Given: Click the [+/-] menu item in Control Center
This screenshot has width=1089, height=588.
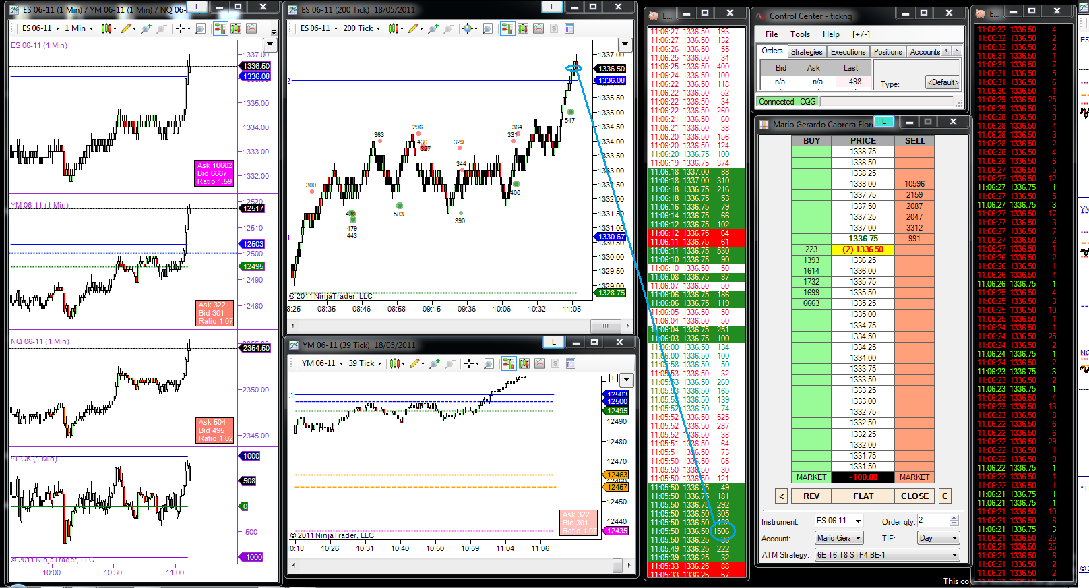Looking at the screenshot, I should 861,34.
